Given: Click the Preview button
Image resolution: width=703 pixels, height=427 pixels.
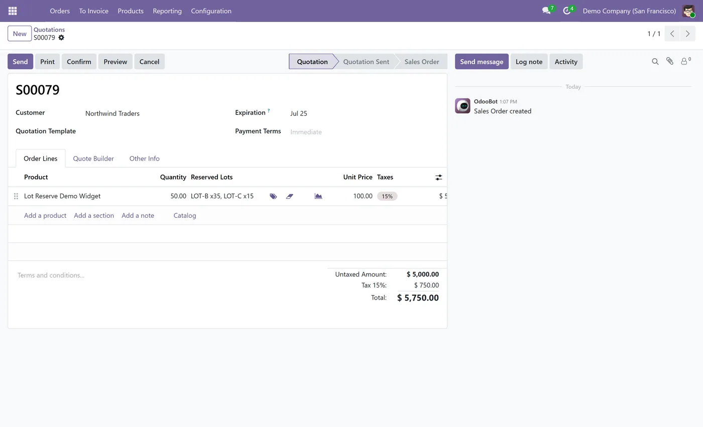Looking at the screenshot, I should coord(115,61).
